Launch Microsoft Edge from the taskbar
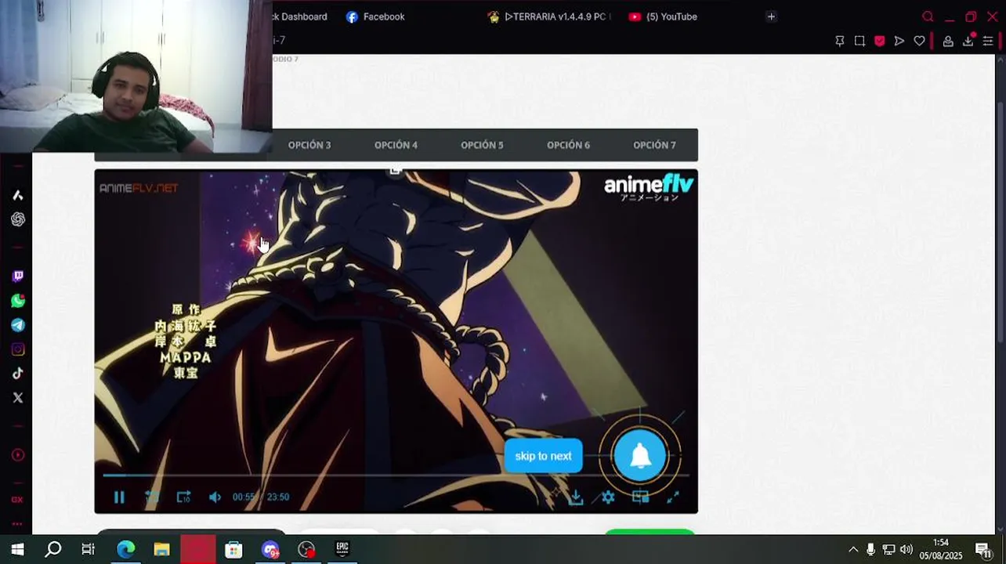This screenshot has height=564, width=1006. 125,549
